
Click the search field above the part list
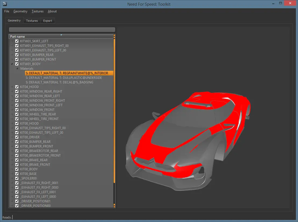62,30
